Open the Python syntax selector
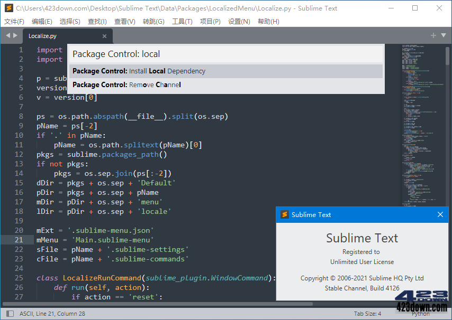The width and height of the screenshot is (452, 320). (x=421, y=313)
